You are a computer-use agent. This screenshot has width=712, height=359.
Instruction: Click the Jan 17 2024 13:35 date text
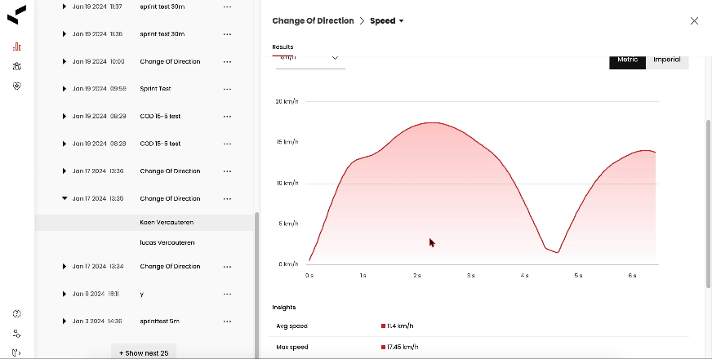(x=98, y=198)
